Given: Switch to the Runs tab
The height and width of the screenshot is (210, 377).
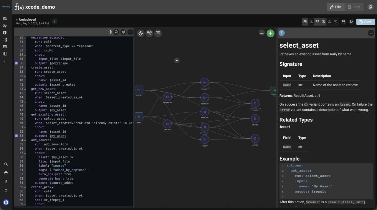Looking at the screenshot, I should pyautogui.click(x=354, y=7).
